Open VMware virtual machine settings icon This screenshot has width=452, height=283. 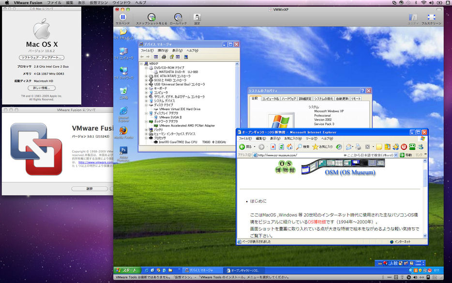pos(197,17)
